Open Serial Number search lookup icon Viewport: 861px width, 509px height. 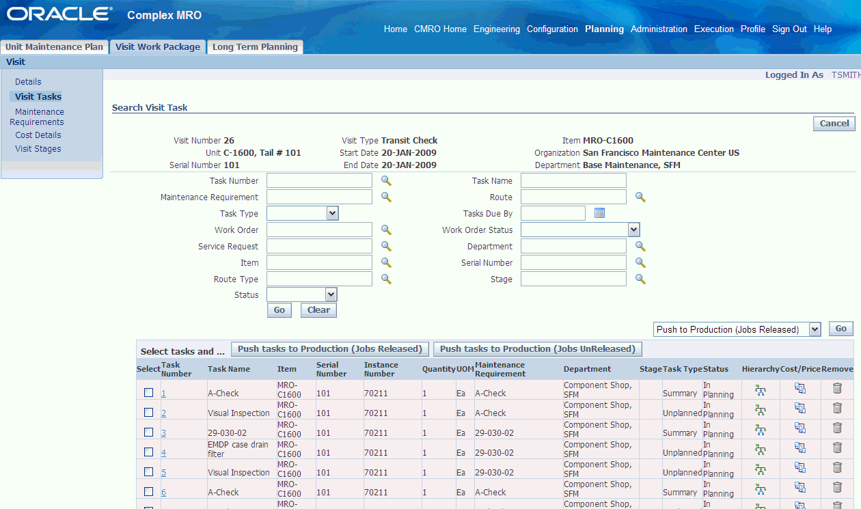click(x=640, y=262)
